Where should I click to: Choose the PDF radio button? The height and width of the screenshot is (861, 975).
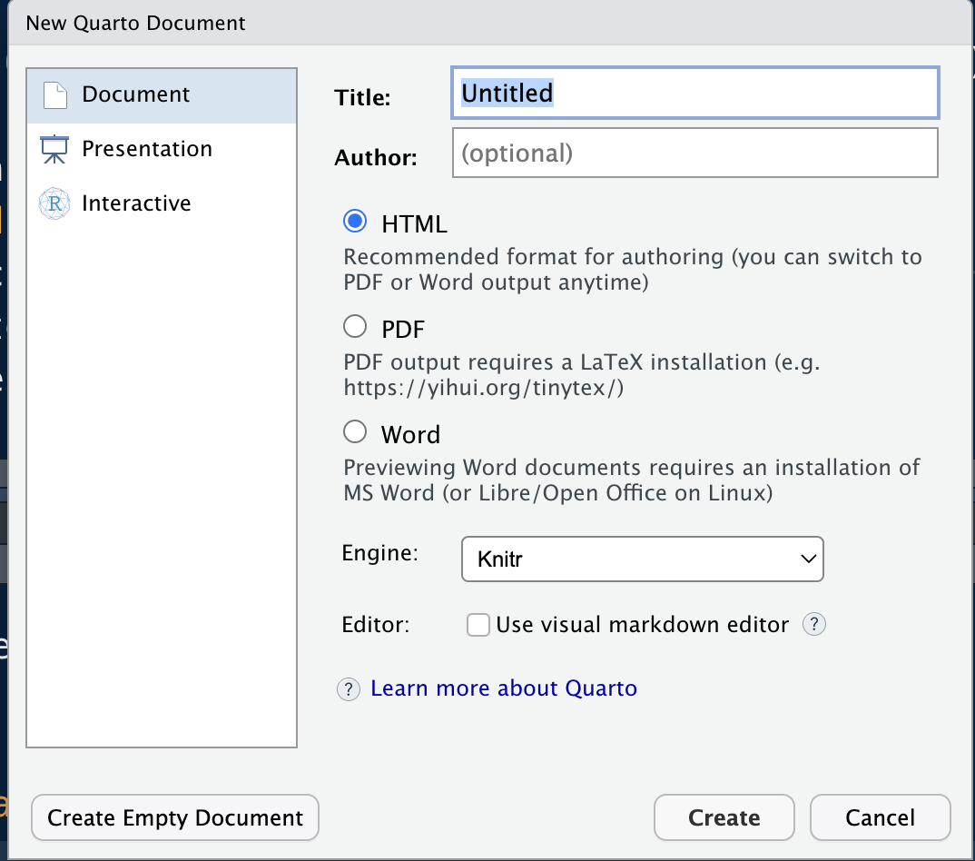(355, 327)
